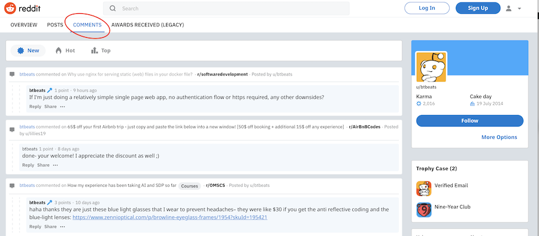Click the 9 hours ago timestamp
The image size is (539, 236).
point(84,90)
